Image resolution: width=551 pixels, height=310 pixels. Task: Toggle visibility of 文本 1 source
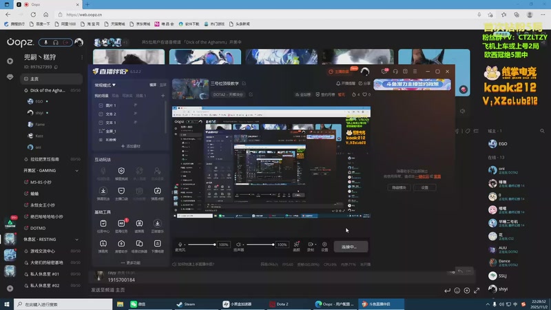(x=135, y=123)
